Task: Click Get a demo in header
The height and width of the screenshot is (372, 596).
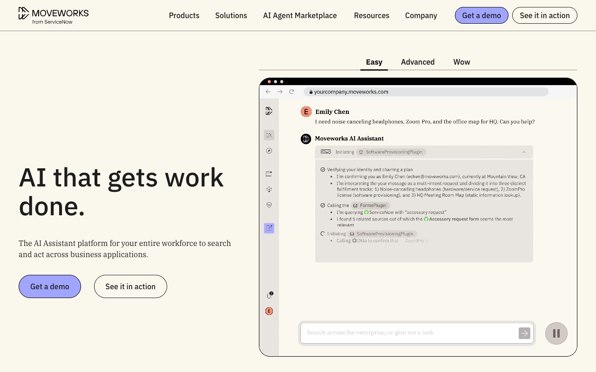Action: coord(481,15)
